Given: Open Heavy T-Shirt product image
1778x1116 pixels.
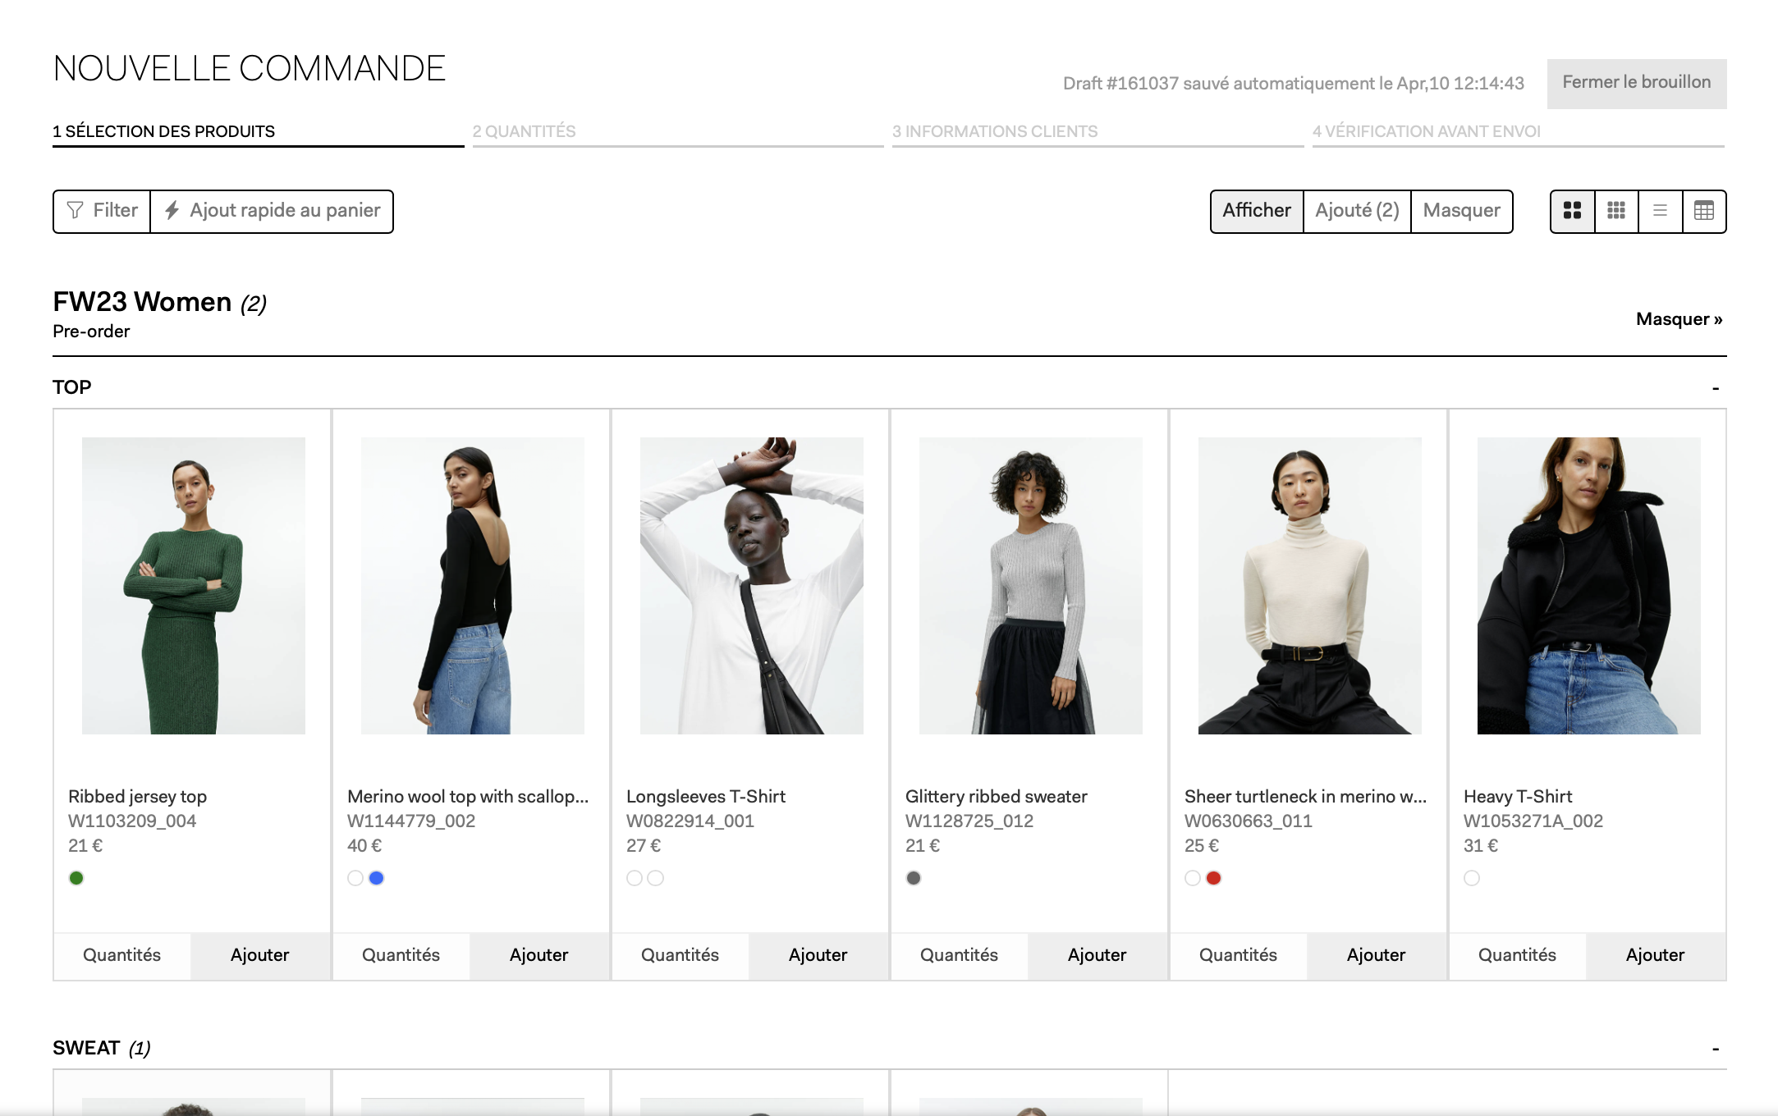Looking at the screenshot, I should pos(1589,586).
